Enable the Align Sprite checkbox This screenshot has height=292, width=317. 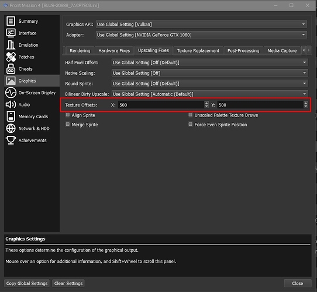click(x=68, y=115)
